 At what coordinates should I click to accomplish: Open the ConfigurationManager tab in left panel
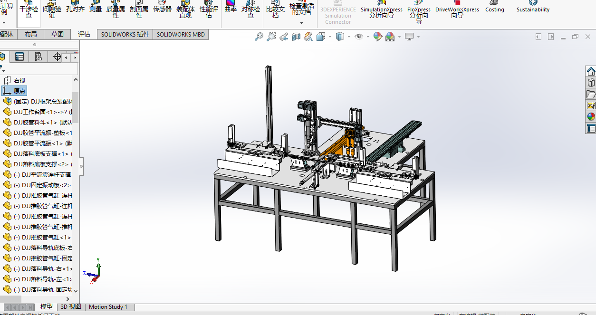[x=38, y=57]
